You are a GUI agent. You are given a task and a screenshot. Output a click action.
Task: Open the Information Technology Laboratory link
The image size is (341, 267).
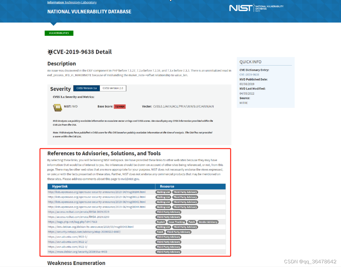(72, 2)
